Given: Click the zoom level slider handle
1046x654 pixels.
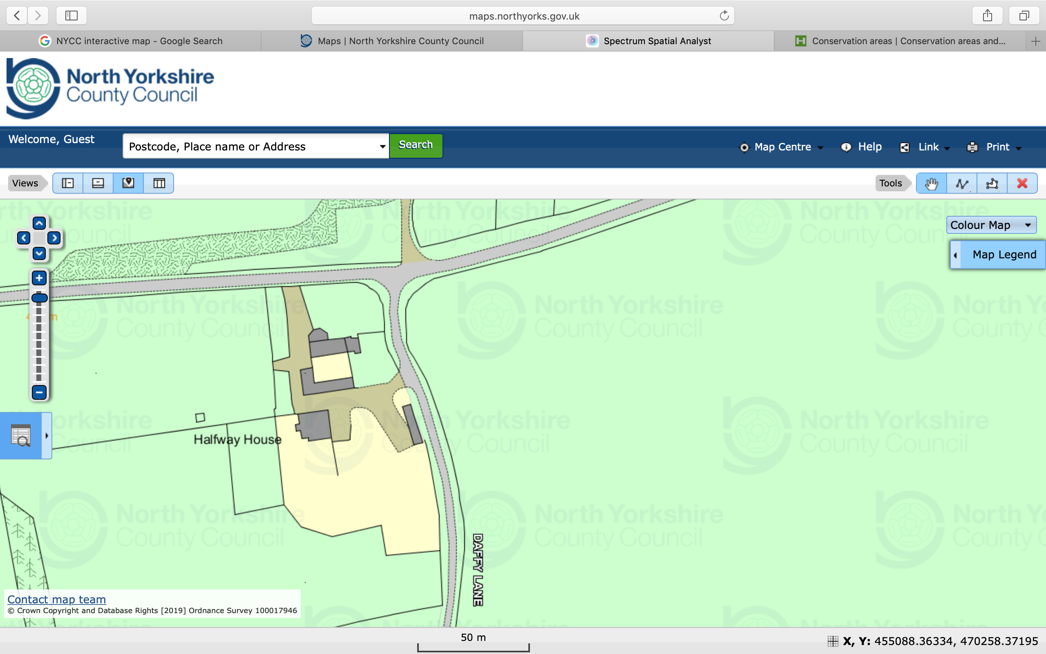Looking at the screenshot, I should click(39, 298).
